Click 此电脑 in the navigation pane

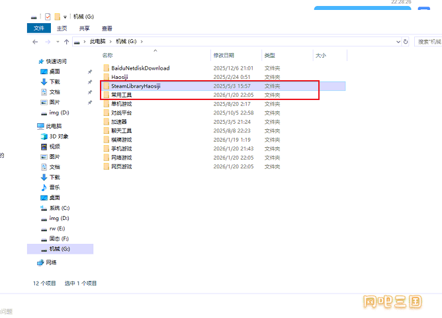click(x=54, y=126)
